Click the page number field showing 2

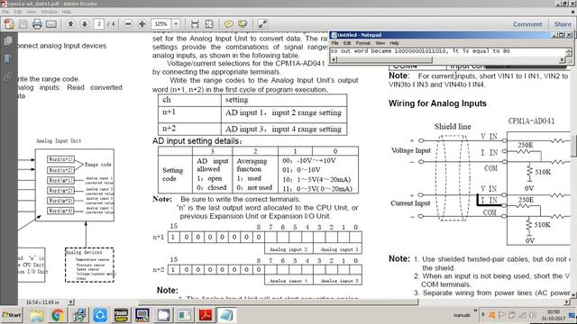tap(98, 24)
